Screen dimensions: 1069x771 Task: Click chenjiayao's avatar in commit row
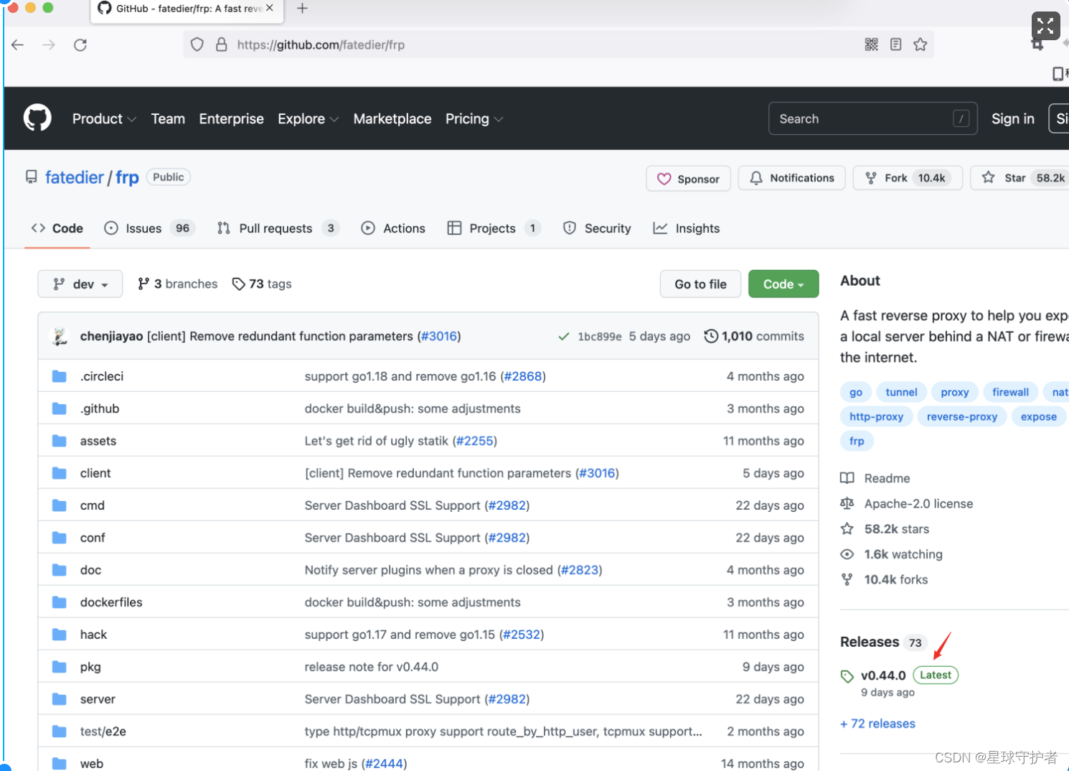tap(60, 336)
